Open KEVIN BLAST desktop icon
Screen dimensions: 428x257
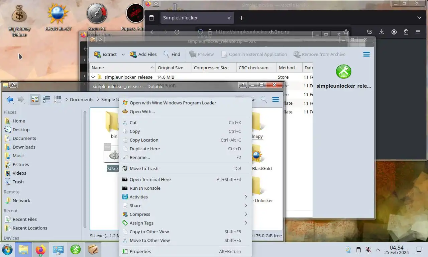point(58,17)
